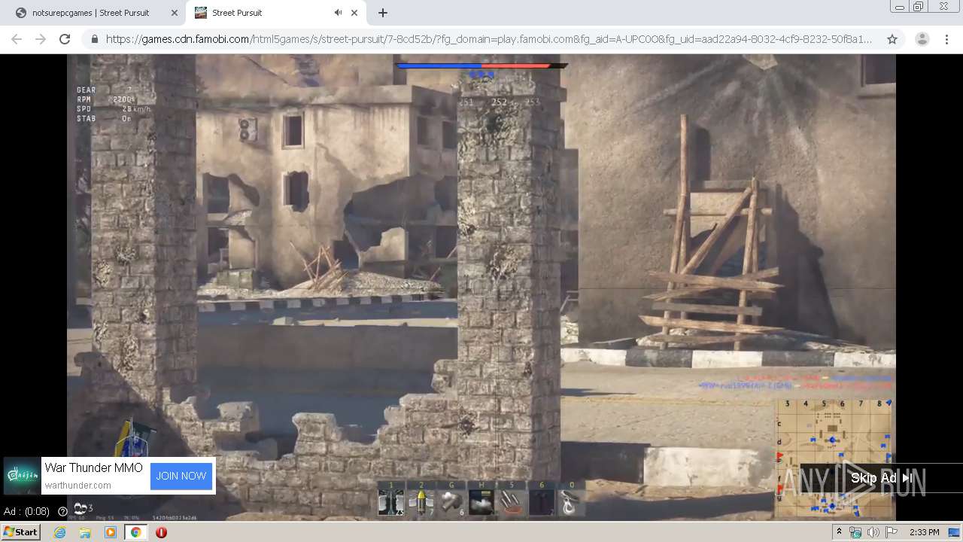View site security lock information
963x542 pixels.
tap(95, 39)
